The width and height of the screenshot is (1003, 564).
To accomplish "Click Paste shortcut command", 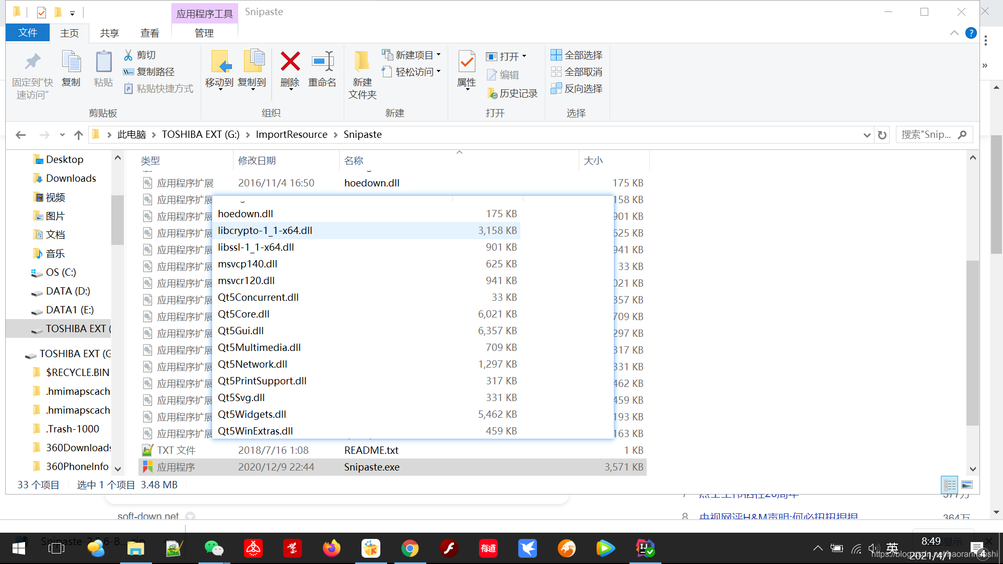I will pos(158,88).
